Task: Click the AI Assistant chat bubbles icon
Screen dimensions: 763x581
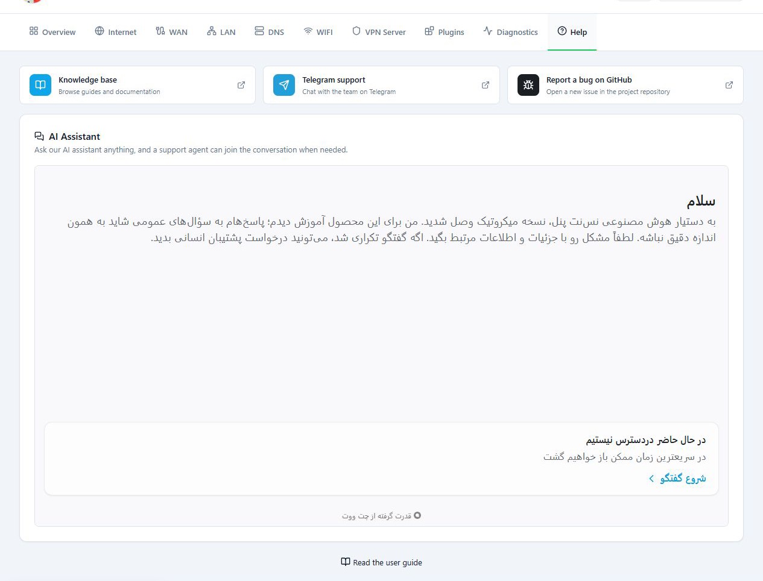Action: (39, 136)
